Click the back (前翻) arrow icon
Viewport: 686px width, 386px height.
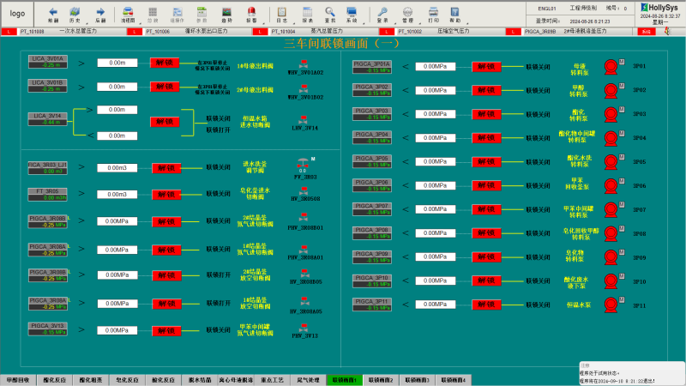[53, 12]
